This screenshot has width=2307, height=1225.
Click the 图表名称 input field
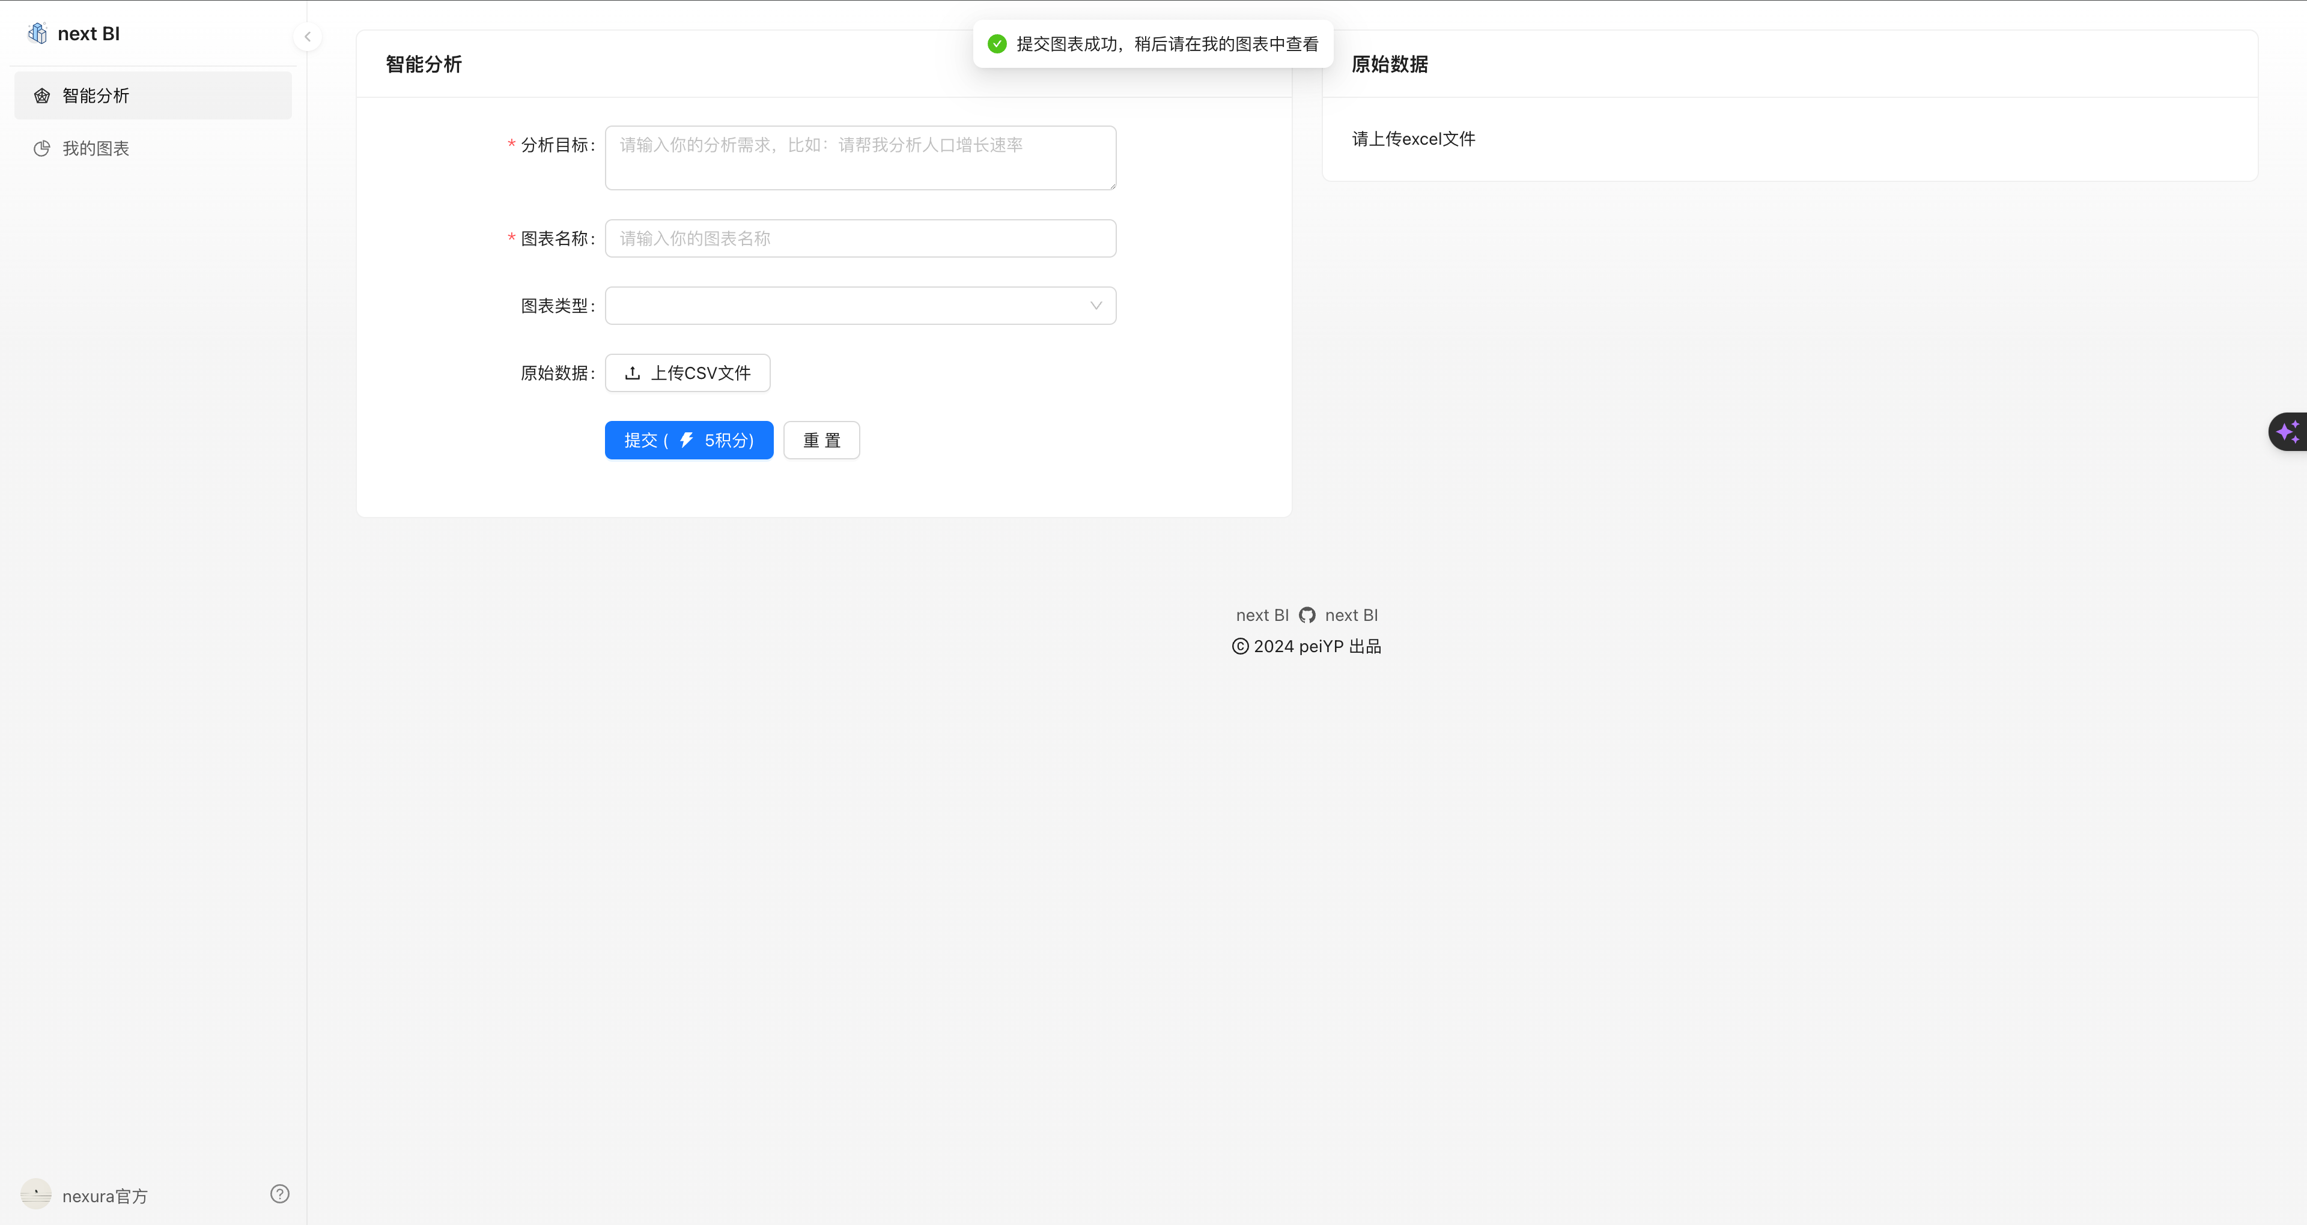pyautogui.click(x=860, y=238)
